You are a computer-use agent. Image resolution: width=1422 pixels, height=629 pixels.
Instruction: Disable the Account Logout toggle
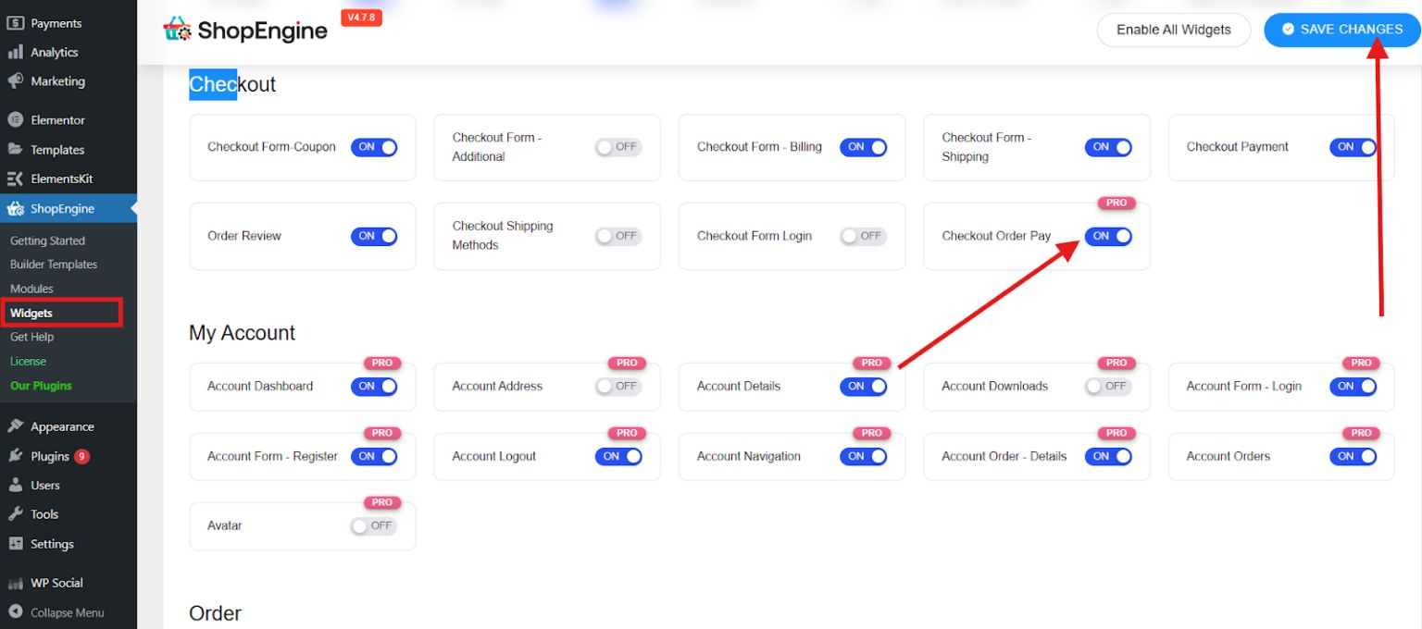tap(617, 456)
